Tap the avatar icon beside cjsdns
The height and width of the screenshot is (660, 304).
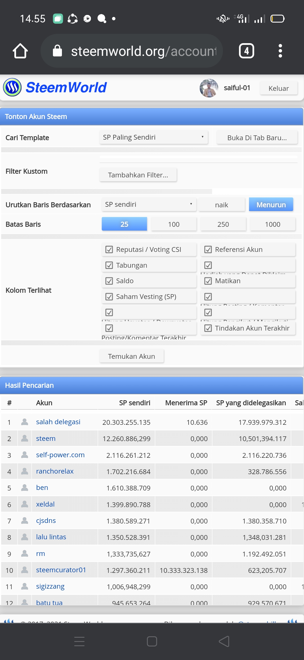(25, 521)
